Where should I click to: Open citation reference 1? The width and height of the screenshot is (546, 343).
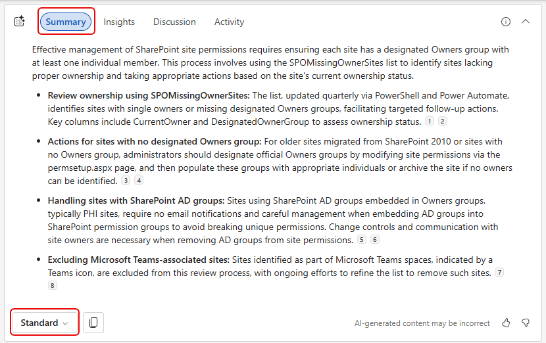(x=430, y=122)
